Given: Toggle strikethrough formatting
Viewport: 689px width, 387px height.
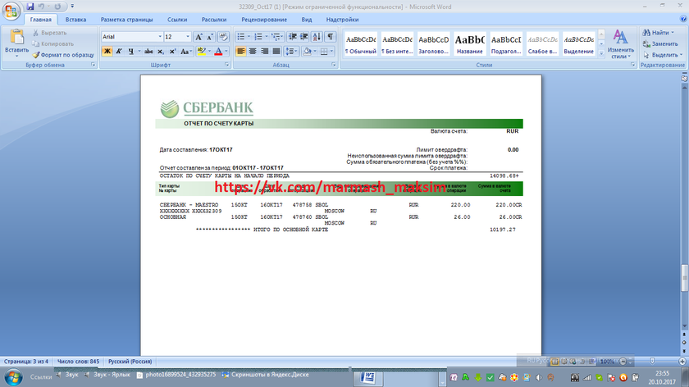Looking at the screenshot, I should tap(148, 52).
